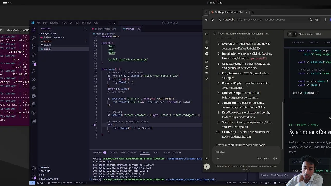
Task: Click Explorer panel more actions ellipsis
Action: click(85, 29)
